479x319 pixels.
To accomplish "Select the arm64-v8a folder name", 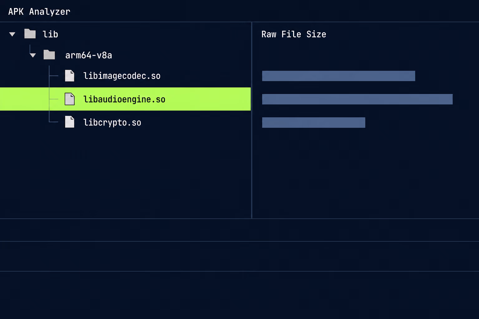I will pos(89,55).
